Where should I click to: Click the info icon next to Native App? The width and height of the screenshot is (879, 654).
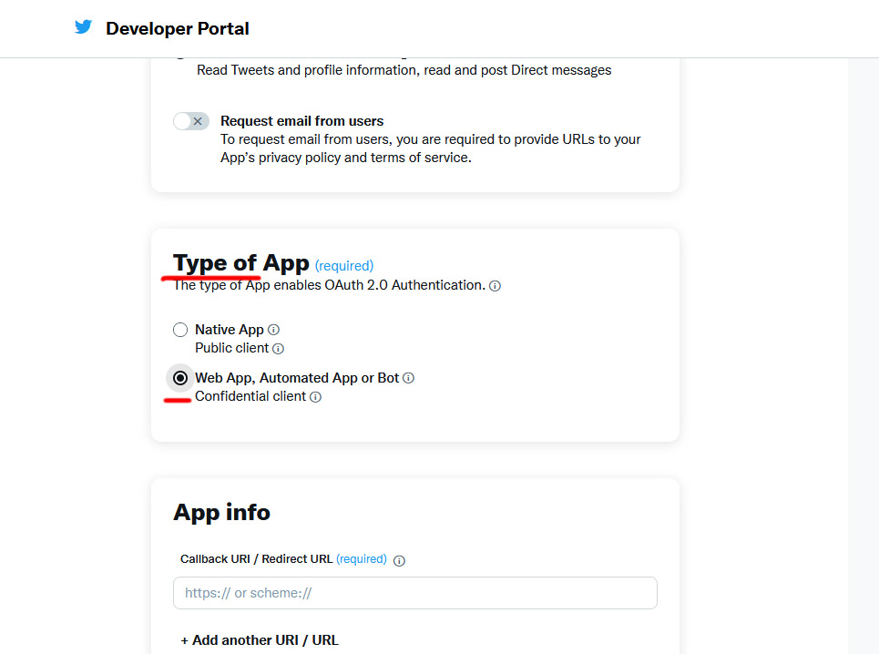pyautogui.click(x=274, y=330)
